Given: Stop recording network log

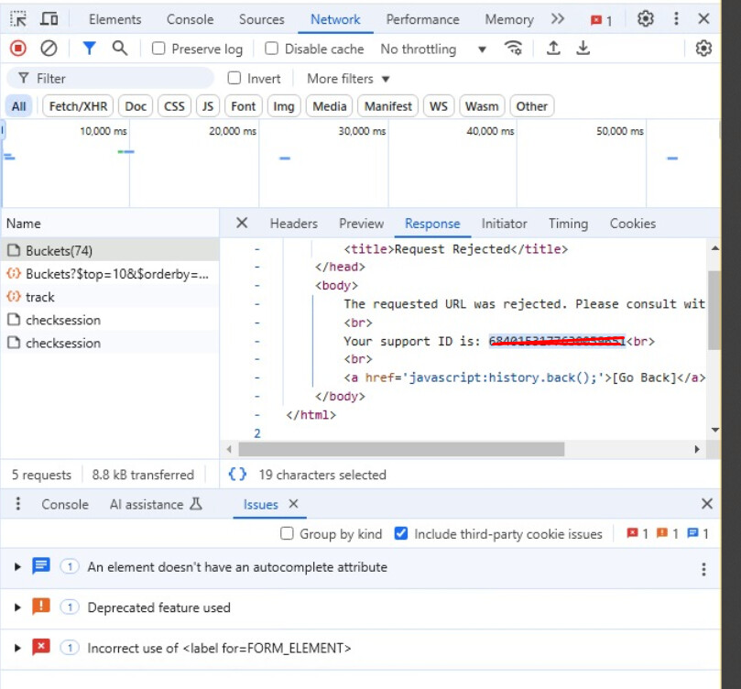Looking at the screenshot, I should (18, 49).
